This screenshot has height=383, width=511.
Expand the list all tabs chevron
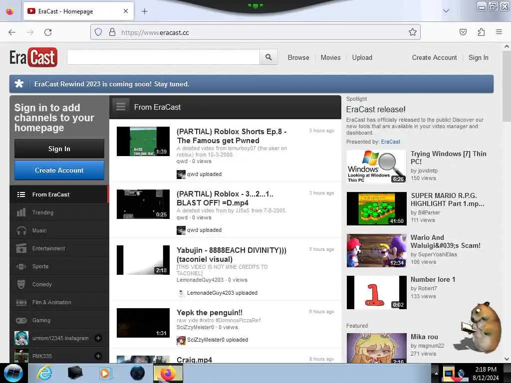(x=446, y=11)
